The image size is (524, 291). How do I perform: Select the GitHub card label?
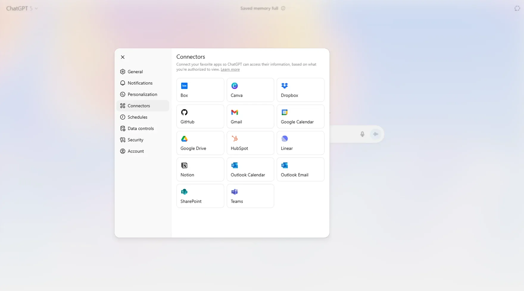(187, 122)
